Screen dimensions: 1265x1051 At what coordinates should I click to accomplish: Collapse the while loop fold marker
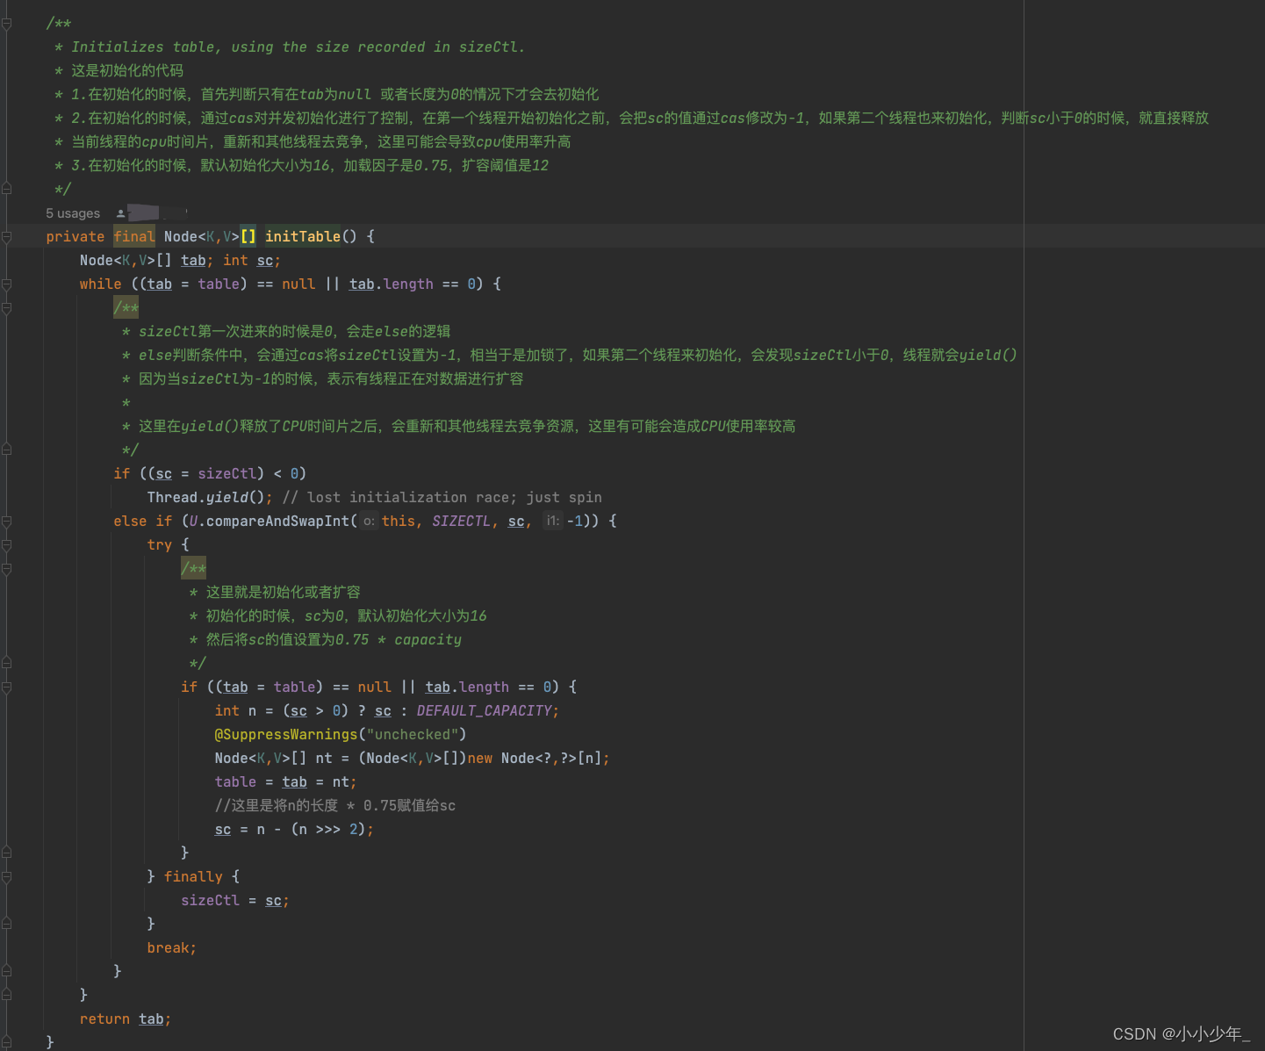coord(6,284)
